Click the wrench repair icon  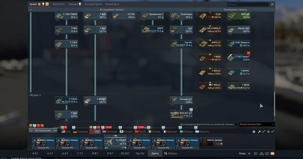pos(259,132)
